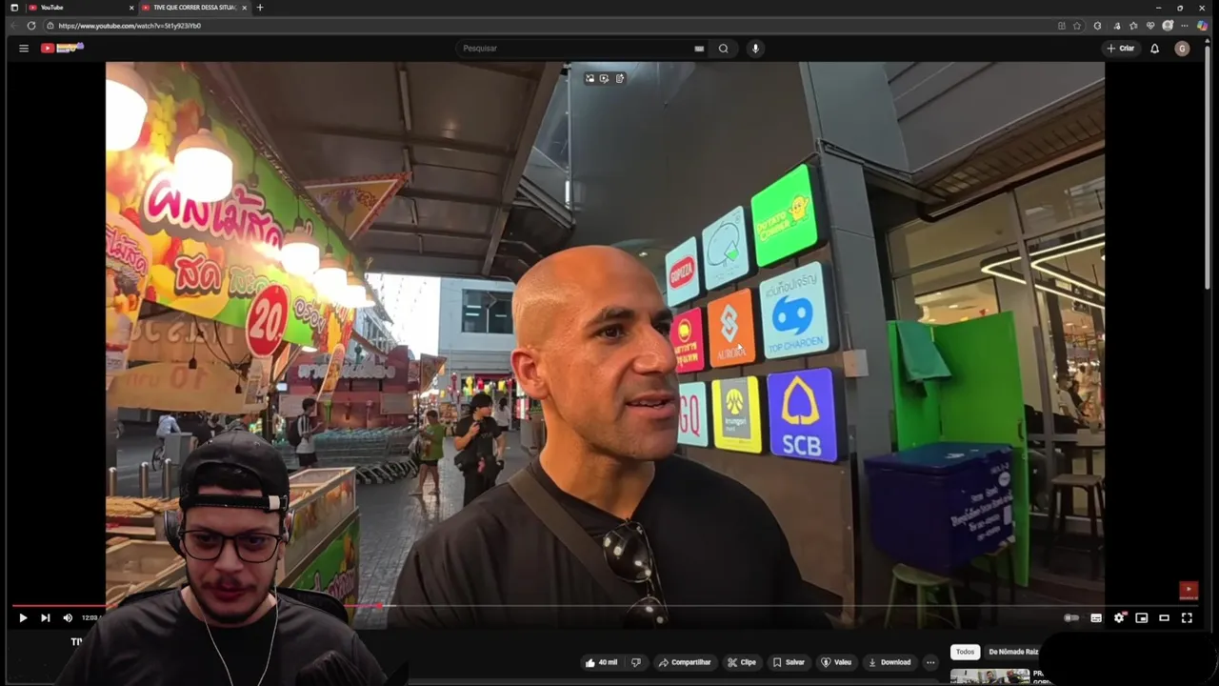Screen dimensions: 1219x686
Task: Close the first YouTube browser tab
Action: coord(131,8)
